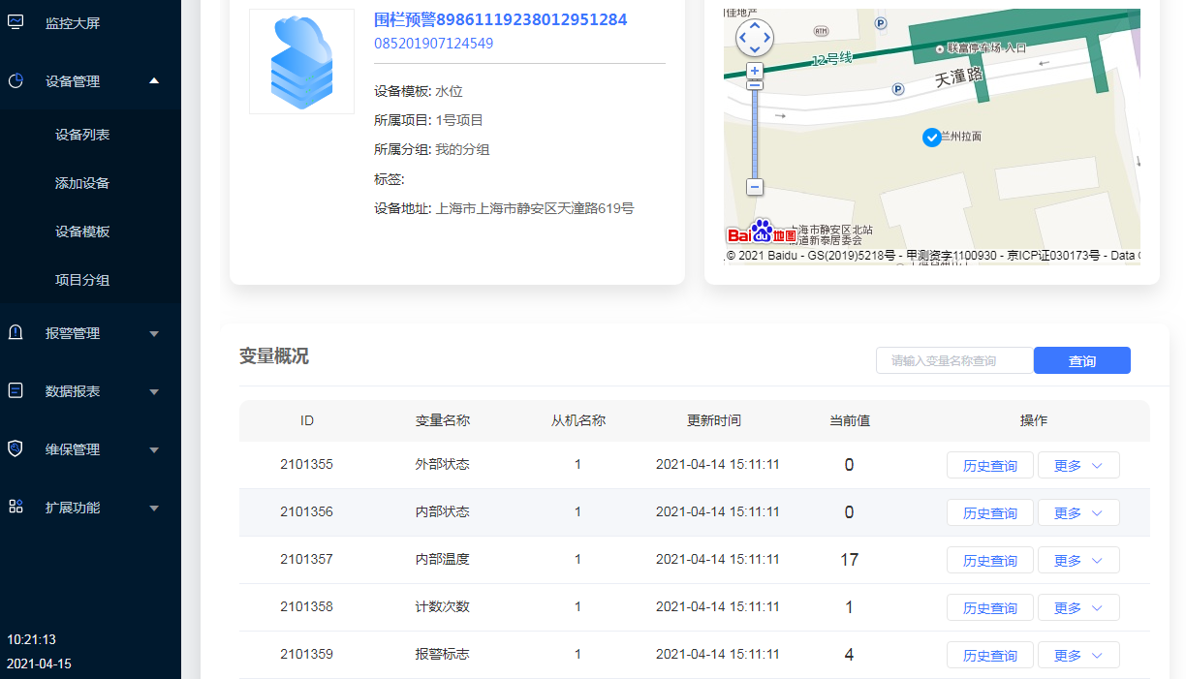Click the monitoring screen (监控大屏) icon
The height and width of the screenshot is (679, 1186).
[16, 22]
